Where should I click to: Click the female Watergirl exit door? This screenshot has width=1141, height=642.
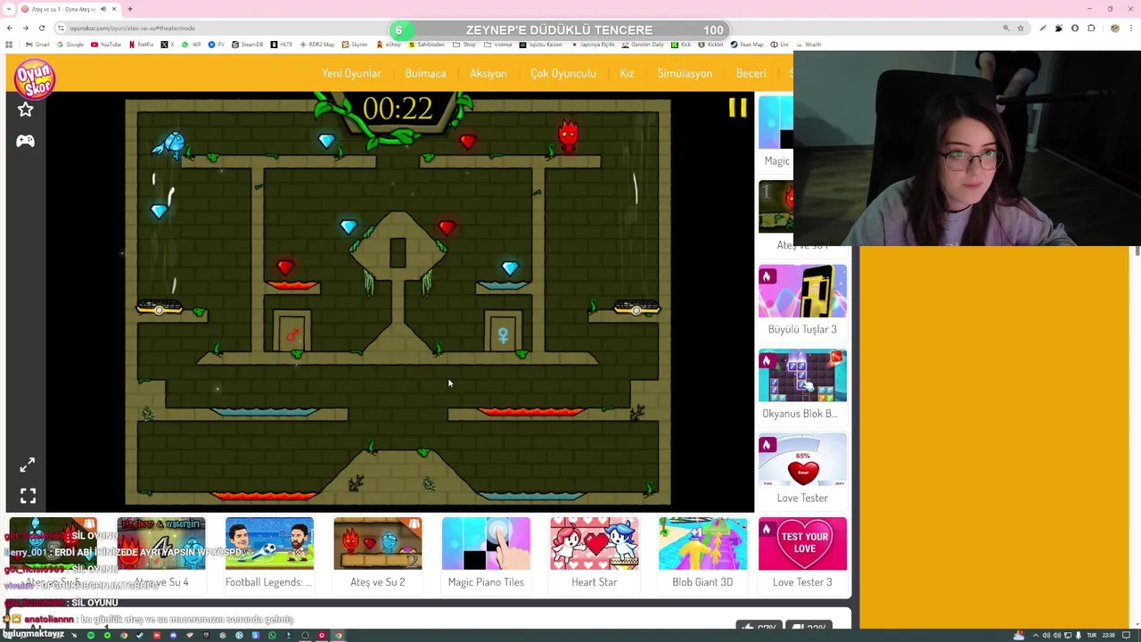[x=503, y=333]
